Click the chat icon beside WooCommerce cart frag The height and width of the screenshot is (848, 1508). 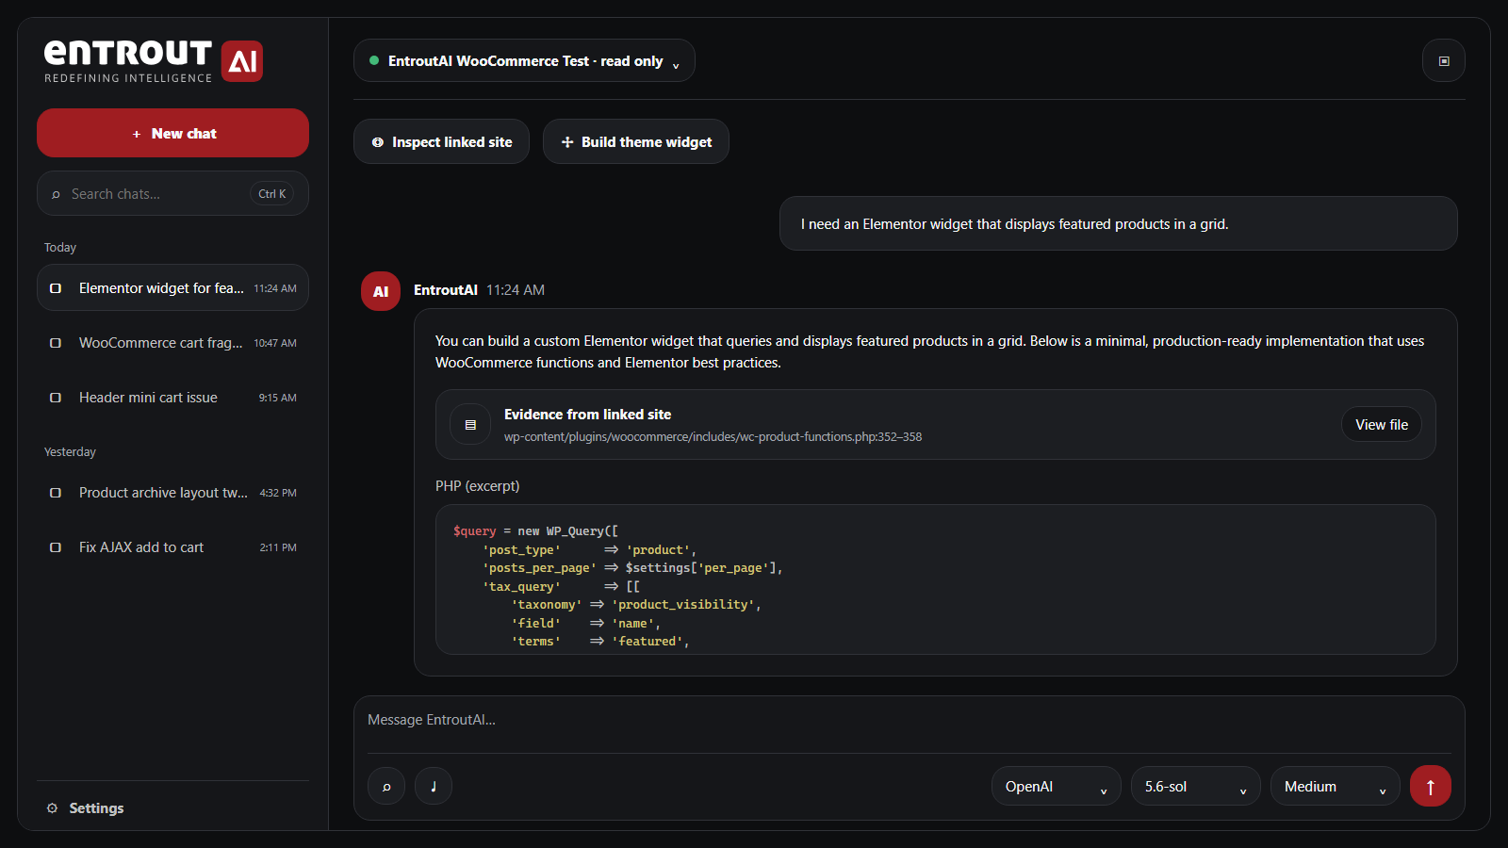click(56, 343)
